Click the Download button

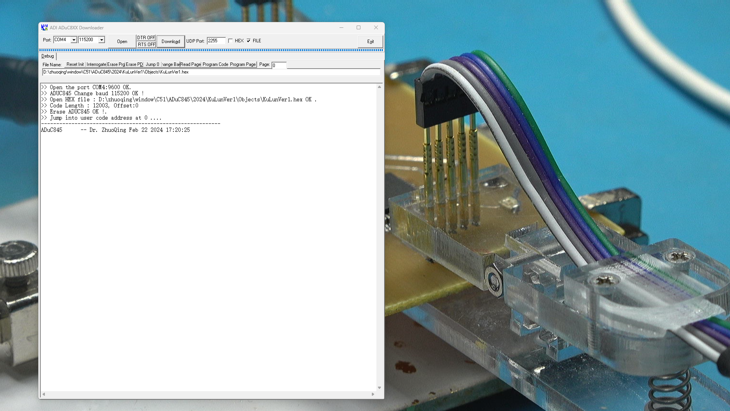(x=170, y=41)
